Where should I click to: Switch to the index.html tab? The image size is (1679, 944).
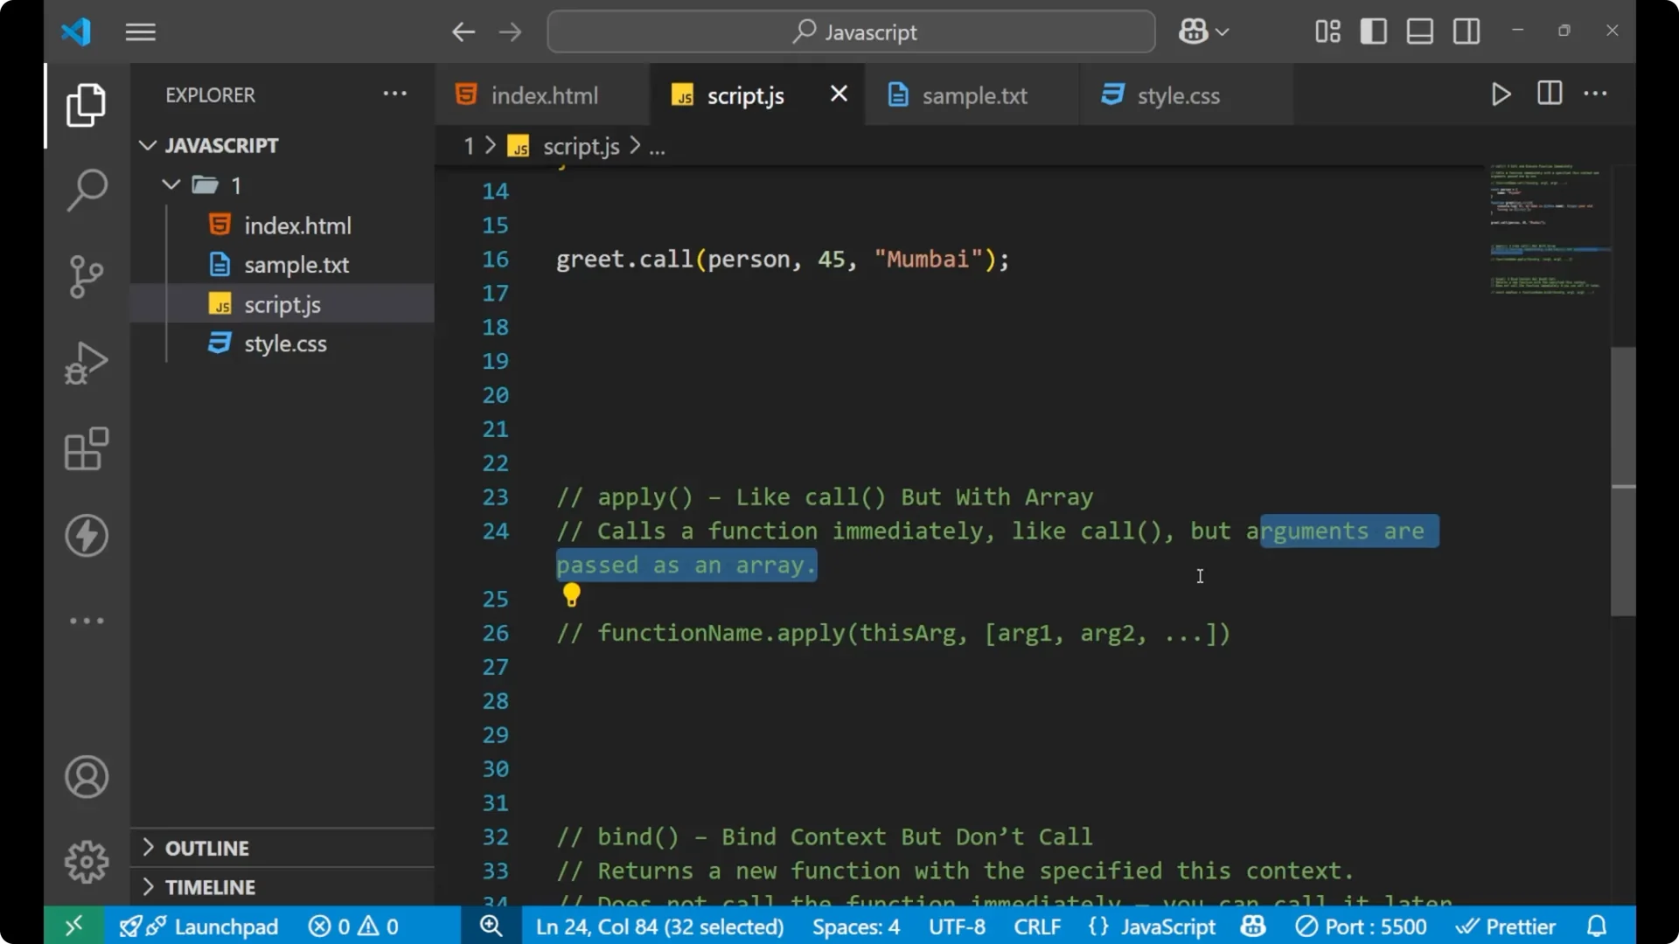point(542,94)
